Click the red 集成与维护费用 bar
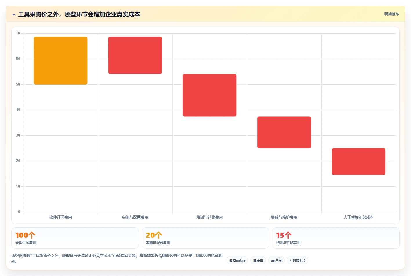Viewport: 411px width, 276px height. click(284, 132)
